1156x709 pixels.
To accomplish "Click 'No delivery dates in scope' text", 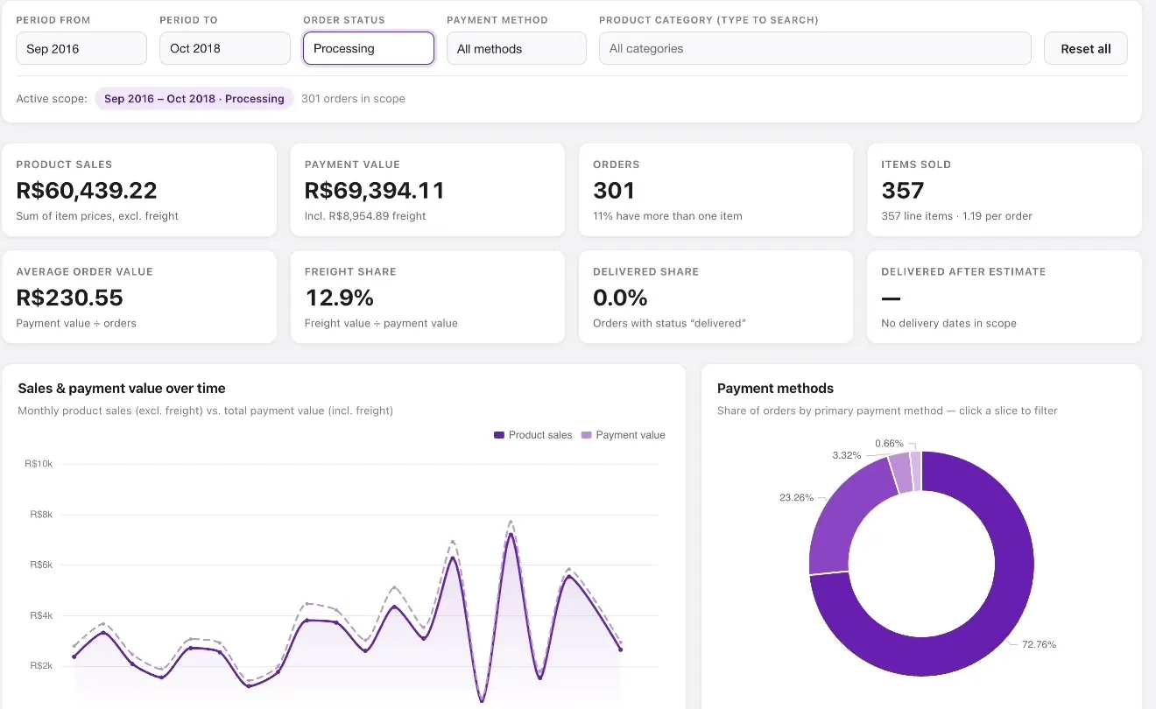I will pos(948,323).
